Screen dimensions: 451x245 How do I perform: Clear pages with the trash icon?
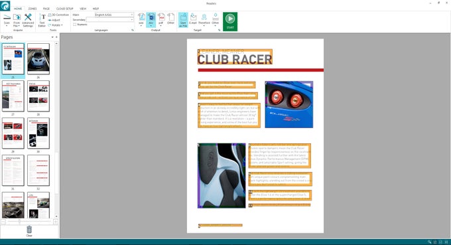[29, 231]
